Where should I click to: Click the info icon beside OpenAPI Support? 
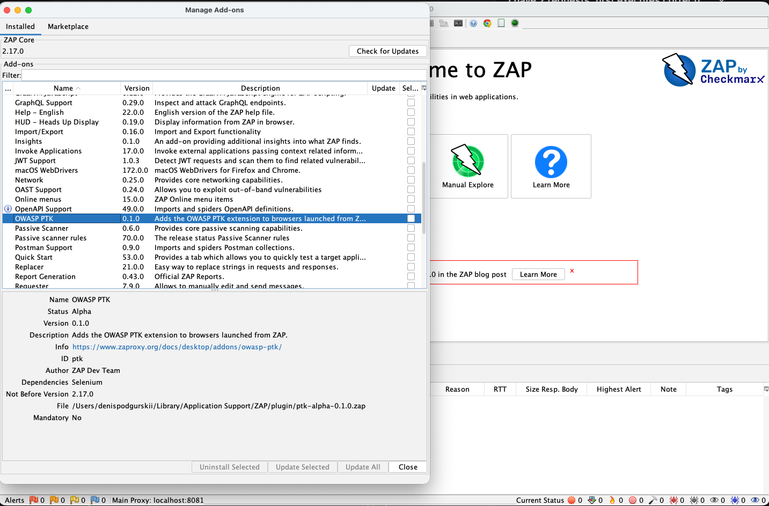coord(7,209)
